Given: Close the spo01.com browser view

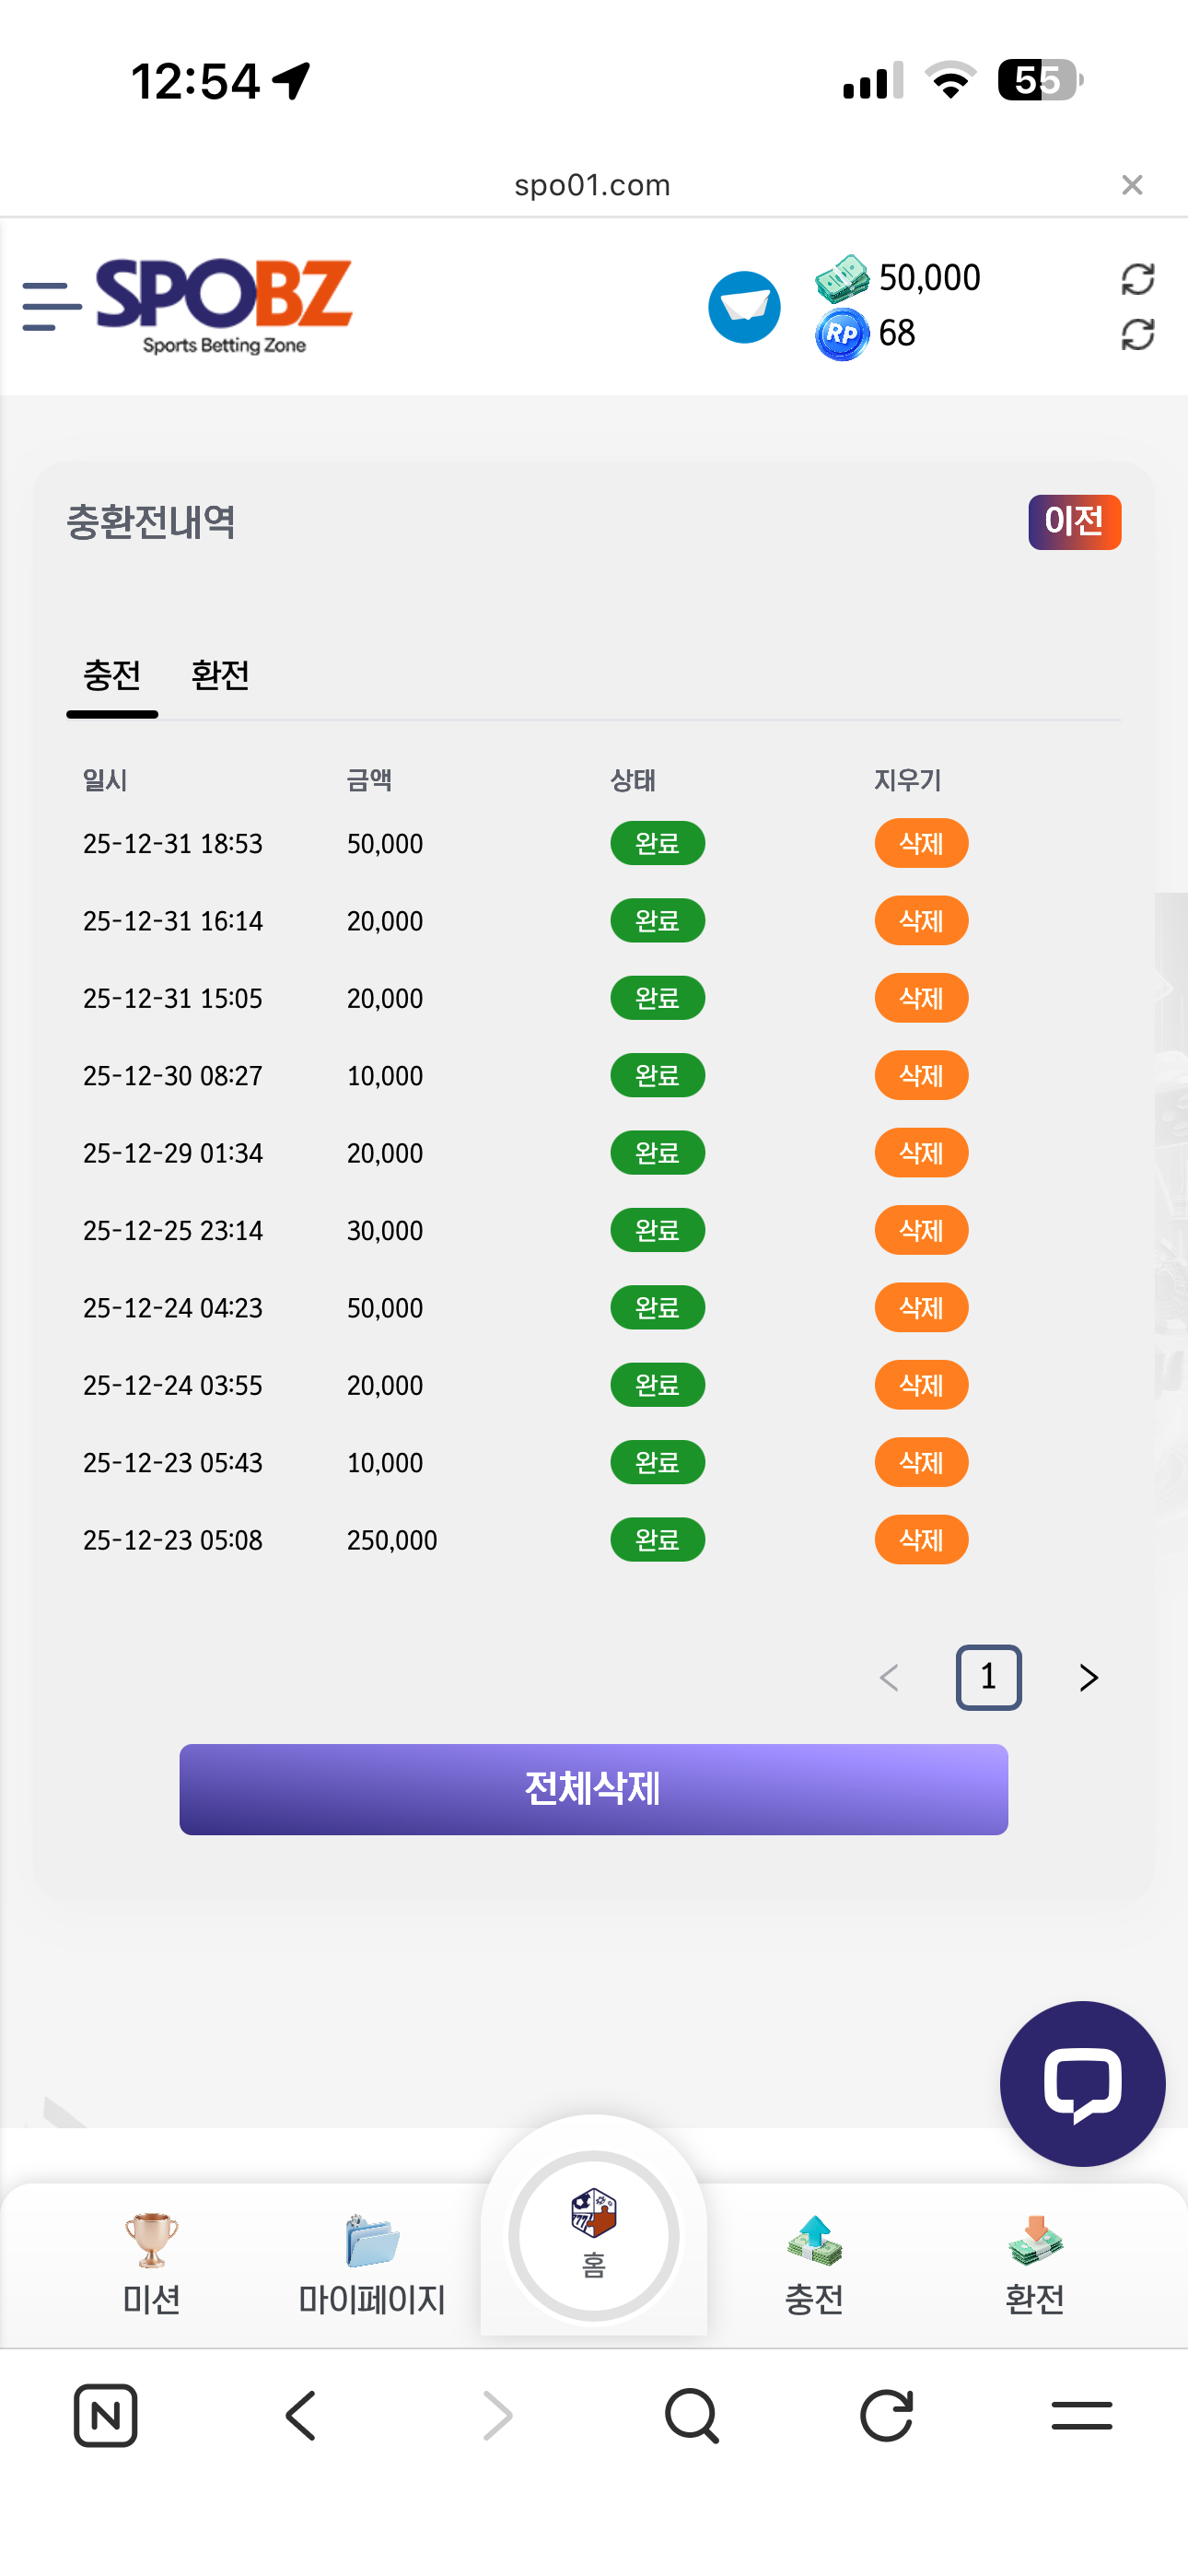Looking at the screenshot, I should pyautogui.click(x=1132, y=185).
